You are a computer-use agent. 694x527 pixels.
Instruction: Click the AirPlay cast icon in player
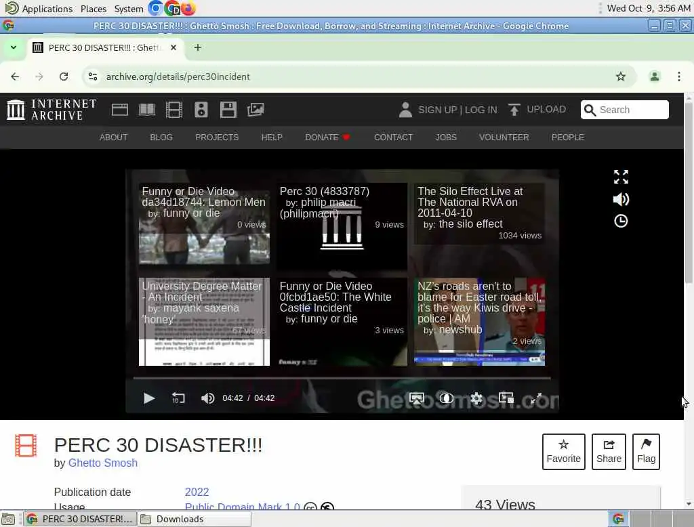point(417,398)
